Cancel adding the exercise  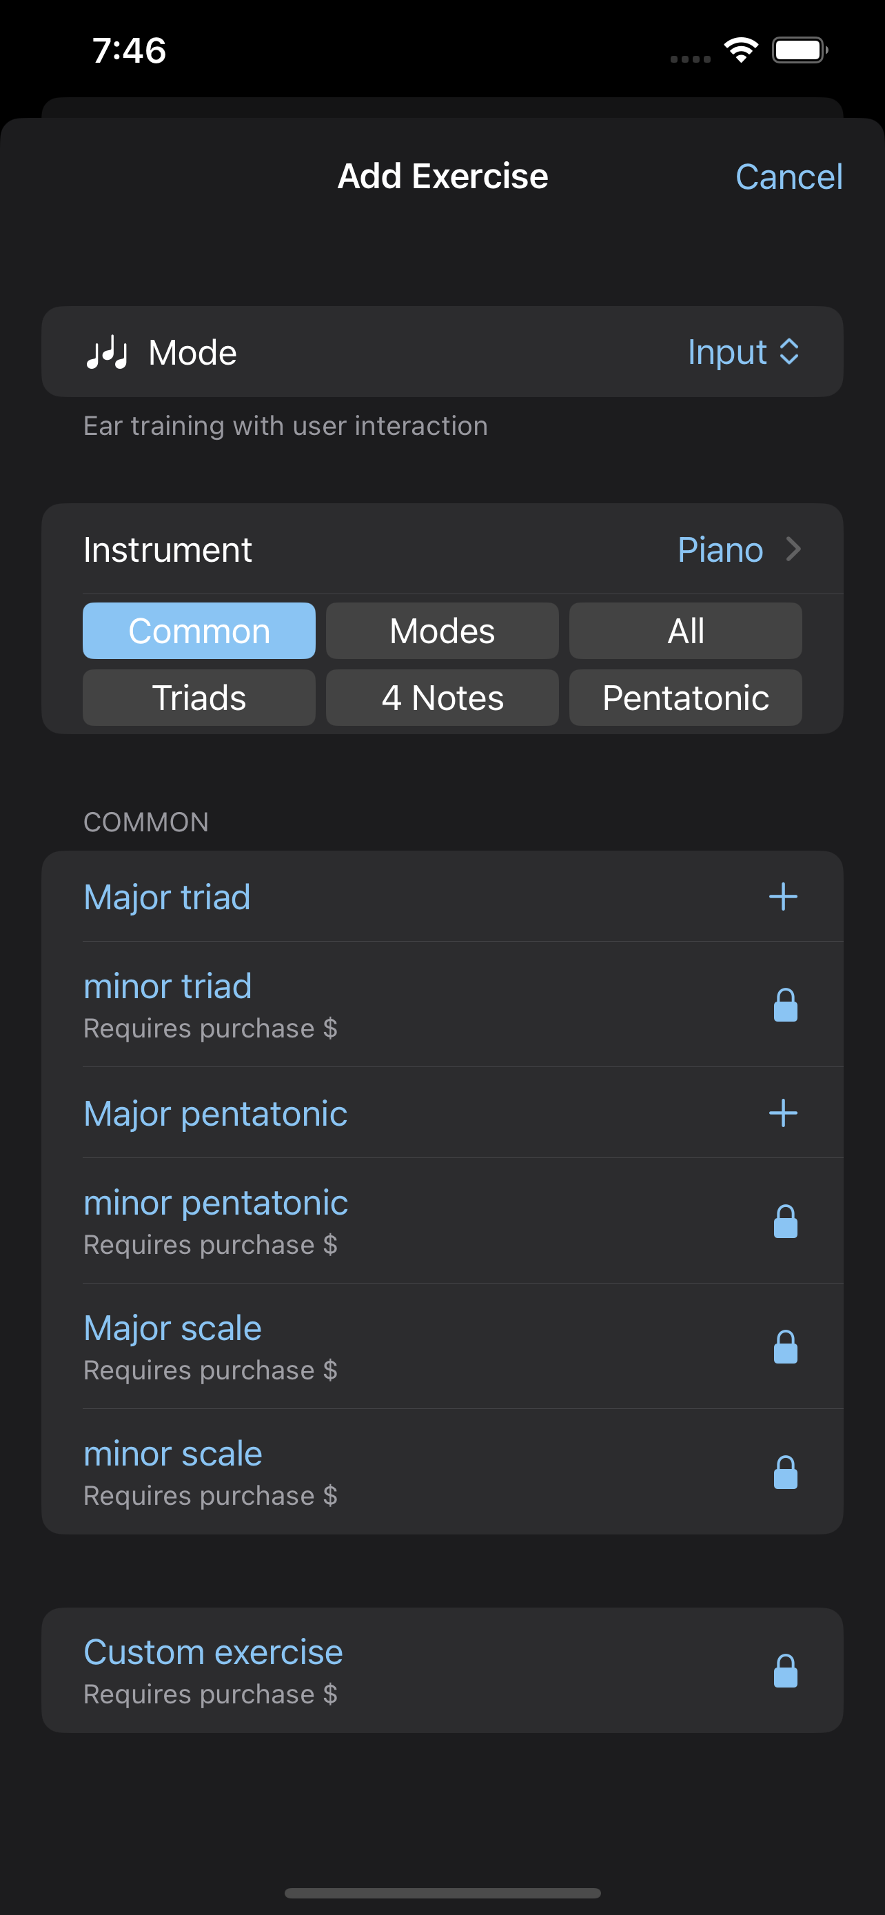(x=789, y=177)
